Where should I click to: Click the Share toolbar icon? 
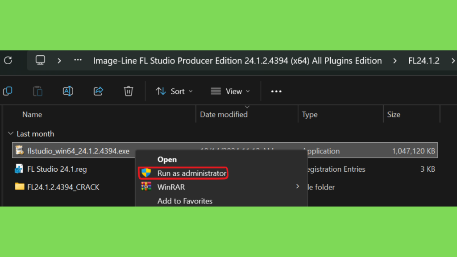pyautogui.click(x=98, y=91)
